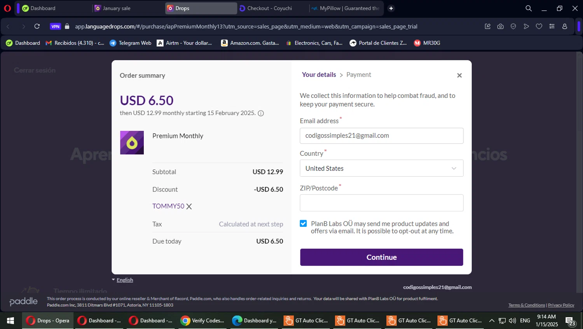Screen dimensions: 583x329
Task: Click the Email address field
Action: coord(381,136)
